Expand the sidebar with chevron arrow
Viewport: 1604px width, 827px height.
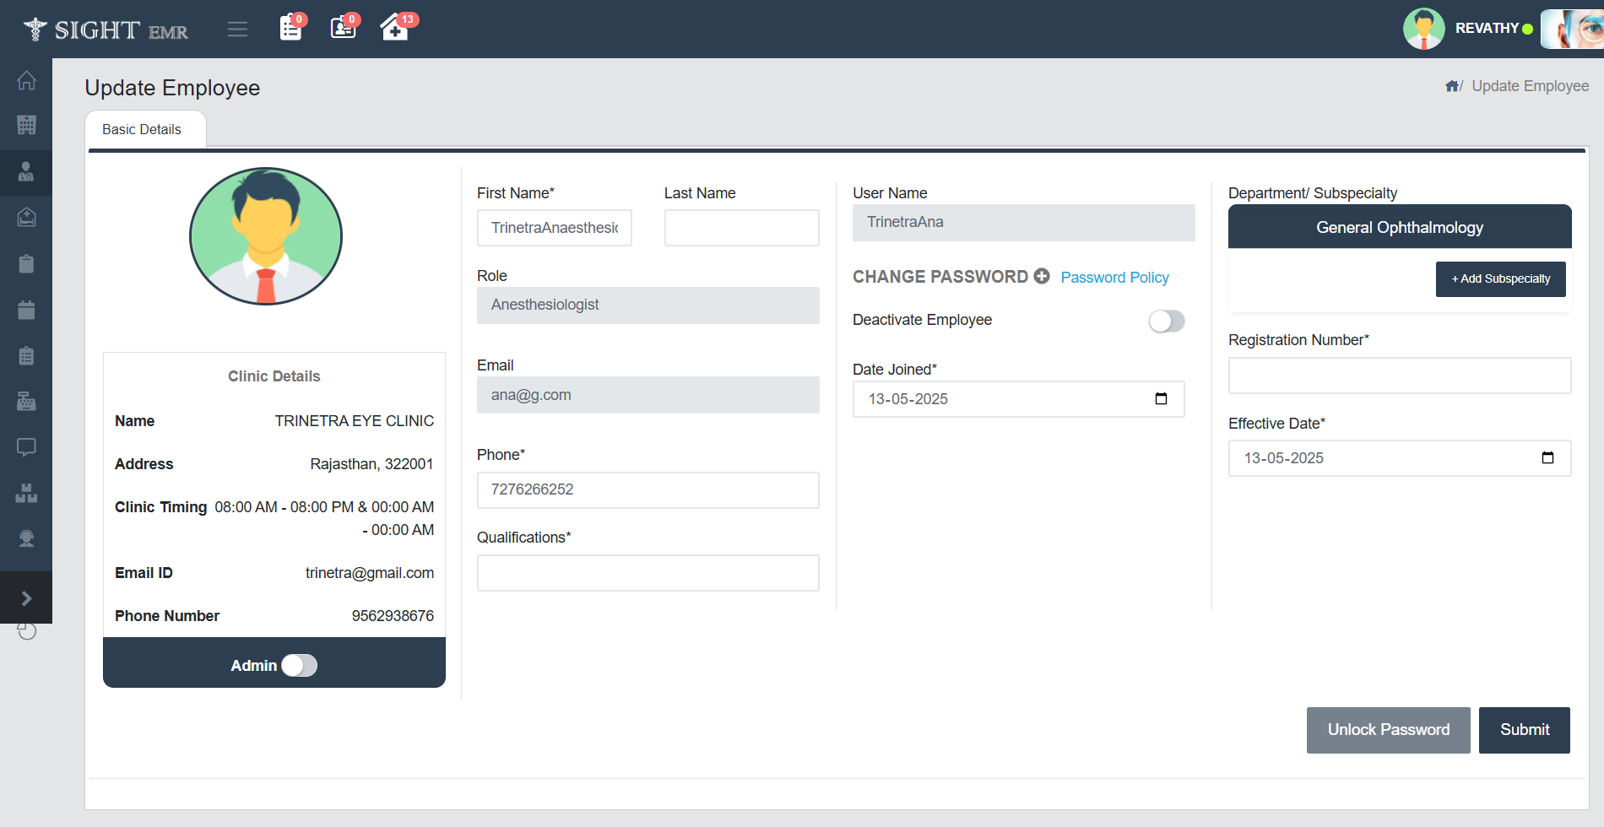coord(26,598)
